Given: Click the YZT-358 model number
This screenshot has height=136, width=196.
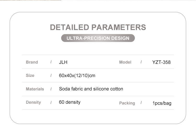Looking at the screenshot, I should click(161, 62).
